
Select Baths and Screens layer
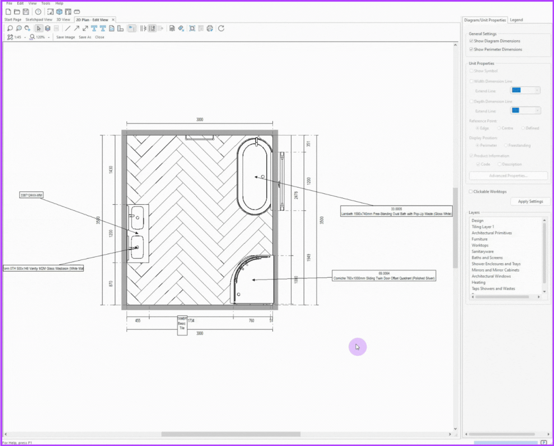(x=487, y=257)
